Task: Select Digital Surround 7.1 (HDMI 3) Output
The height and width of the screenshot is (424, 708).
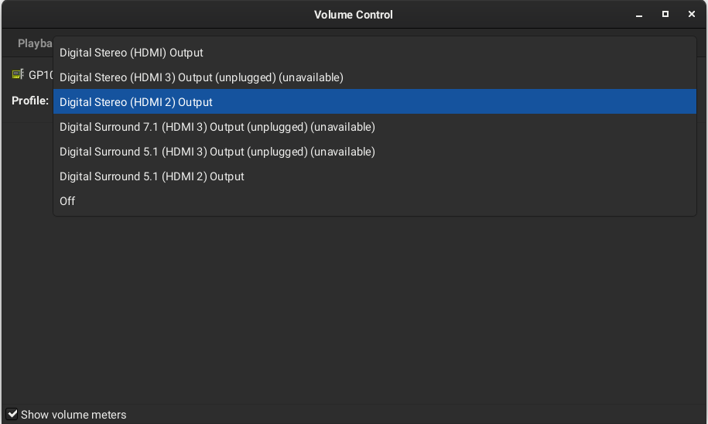Action: coord(375,127)
